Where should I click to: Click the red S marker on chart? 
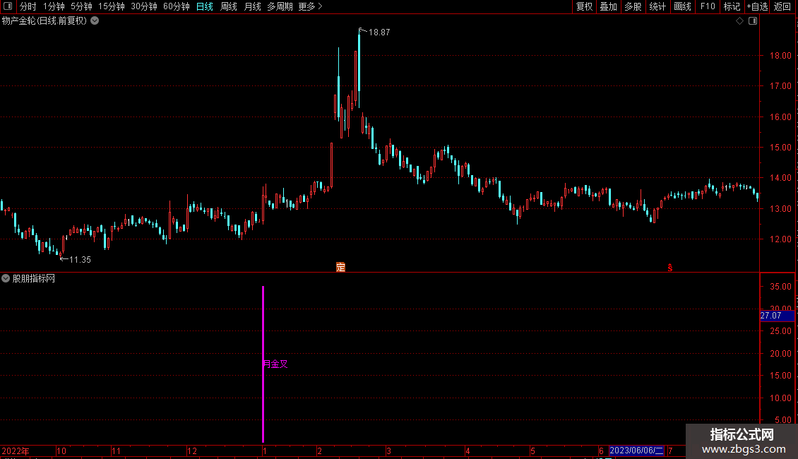670,268
